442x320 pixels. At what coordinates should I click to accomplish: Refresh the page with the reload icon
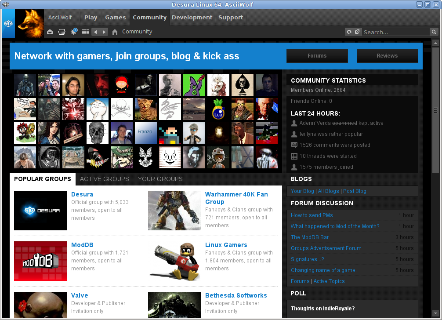[x=349, y=32]
